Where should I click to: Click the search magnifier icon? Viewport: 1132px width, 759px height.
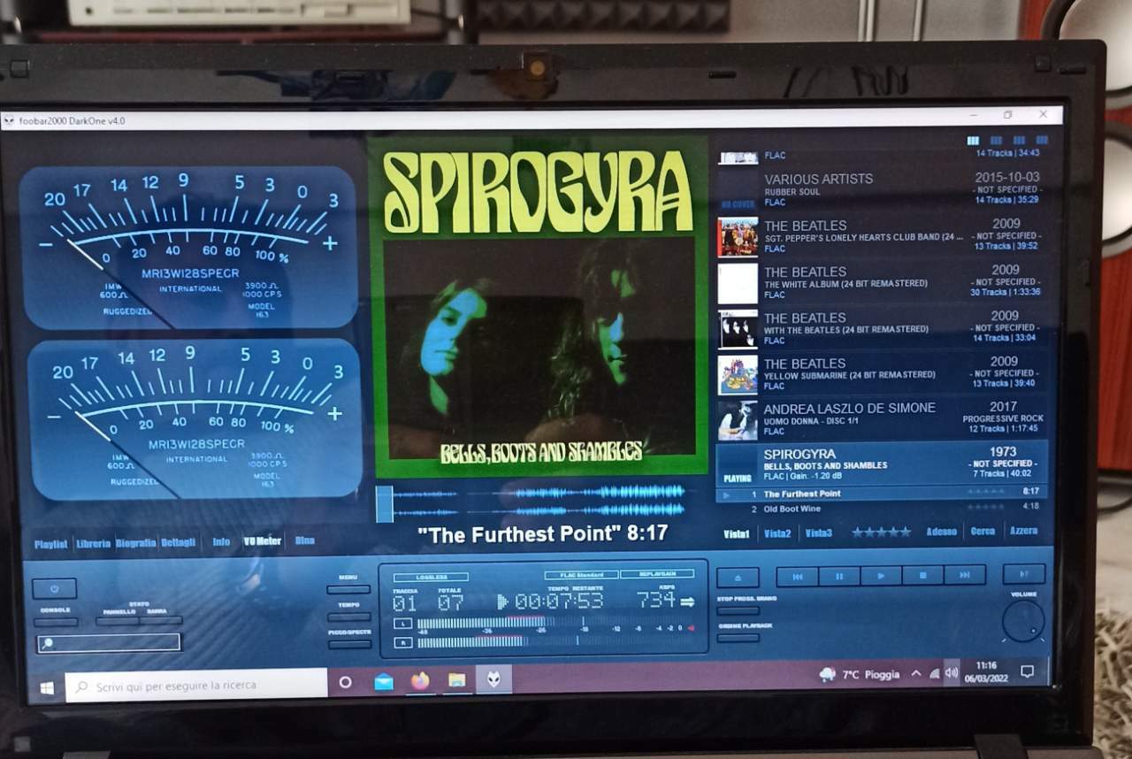coord(47,643)
